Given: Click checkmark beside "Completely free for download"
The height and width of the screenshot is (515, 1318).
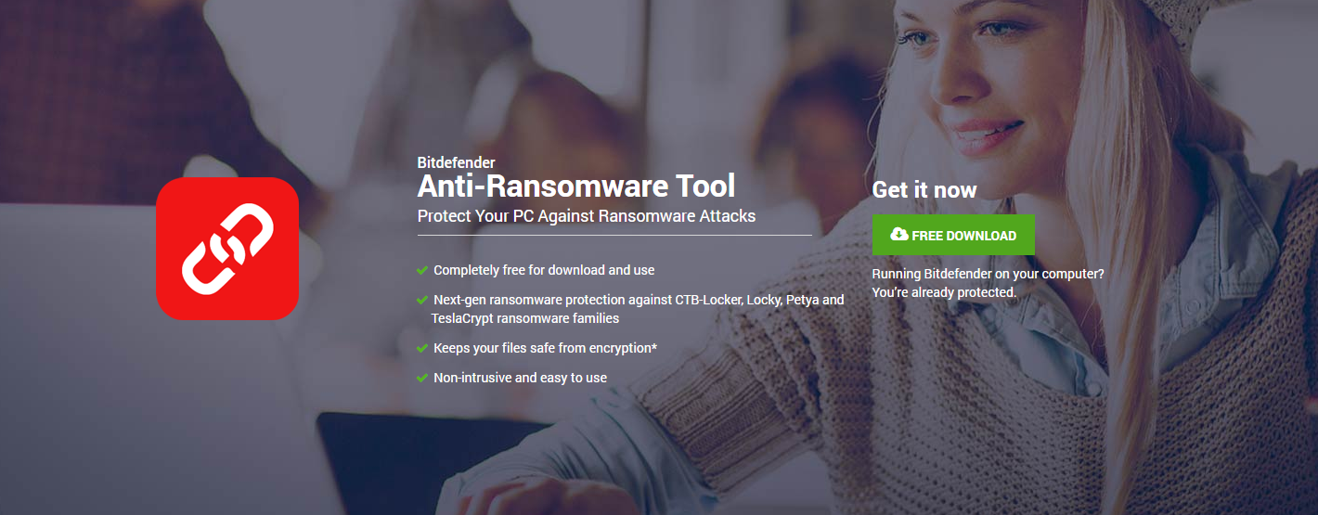Looking at the screenshot, I should point(422,271).
